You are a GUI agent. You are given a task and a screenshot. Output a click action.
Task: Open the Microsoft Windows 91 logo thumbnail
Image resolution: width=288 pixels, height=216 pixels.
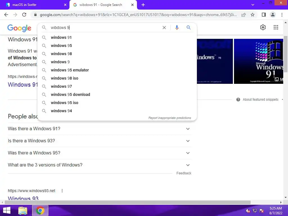pyautogui.click(x=258, y=61)
